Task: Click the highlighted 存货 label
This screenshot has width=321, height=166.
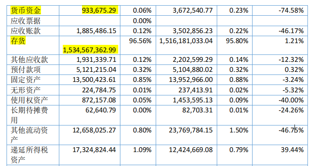Action: pyautogui.click(x=18, y=41)
